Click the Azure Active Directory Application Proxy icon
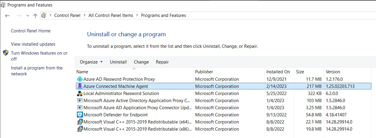Image resolution: width=376 pixels, height=138 pixels. (x=80, y=101)
